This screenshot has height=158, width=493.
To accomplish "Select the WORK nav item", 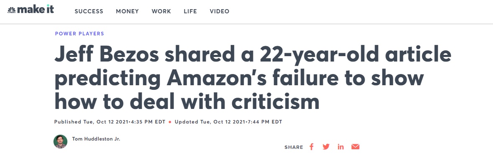I will (x=161, y=11).
